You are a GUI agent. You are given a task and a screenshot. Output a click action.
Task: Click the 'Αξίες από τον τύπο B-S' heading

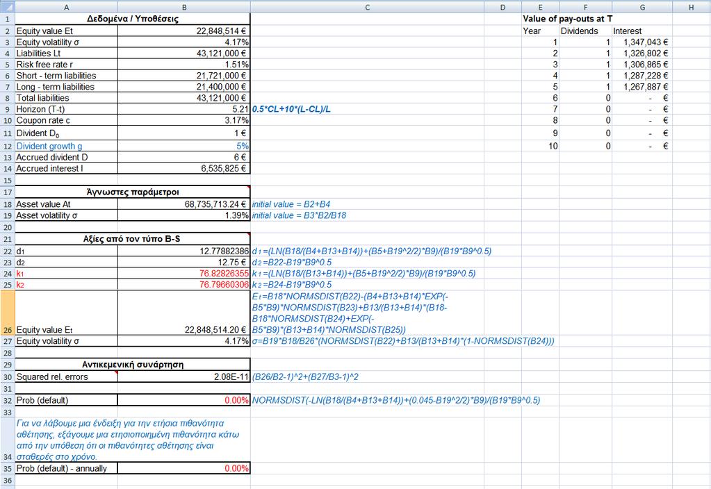pyautogui.click(x=131, y=239)
